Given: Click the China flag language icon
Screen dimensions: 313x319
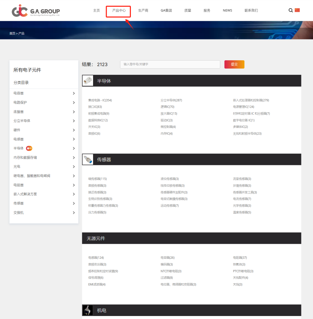Looking at the screenshot, I should coord(297,10).
